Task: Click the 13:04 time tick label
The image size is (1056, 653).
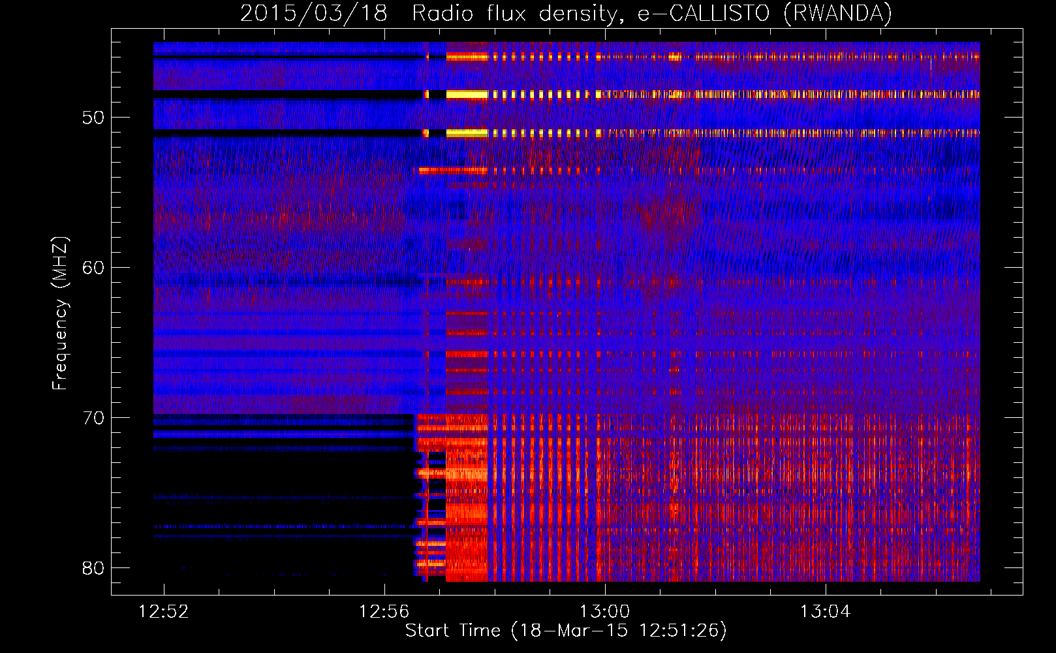Action: (x=826, y=611)
